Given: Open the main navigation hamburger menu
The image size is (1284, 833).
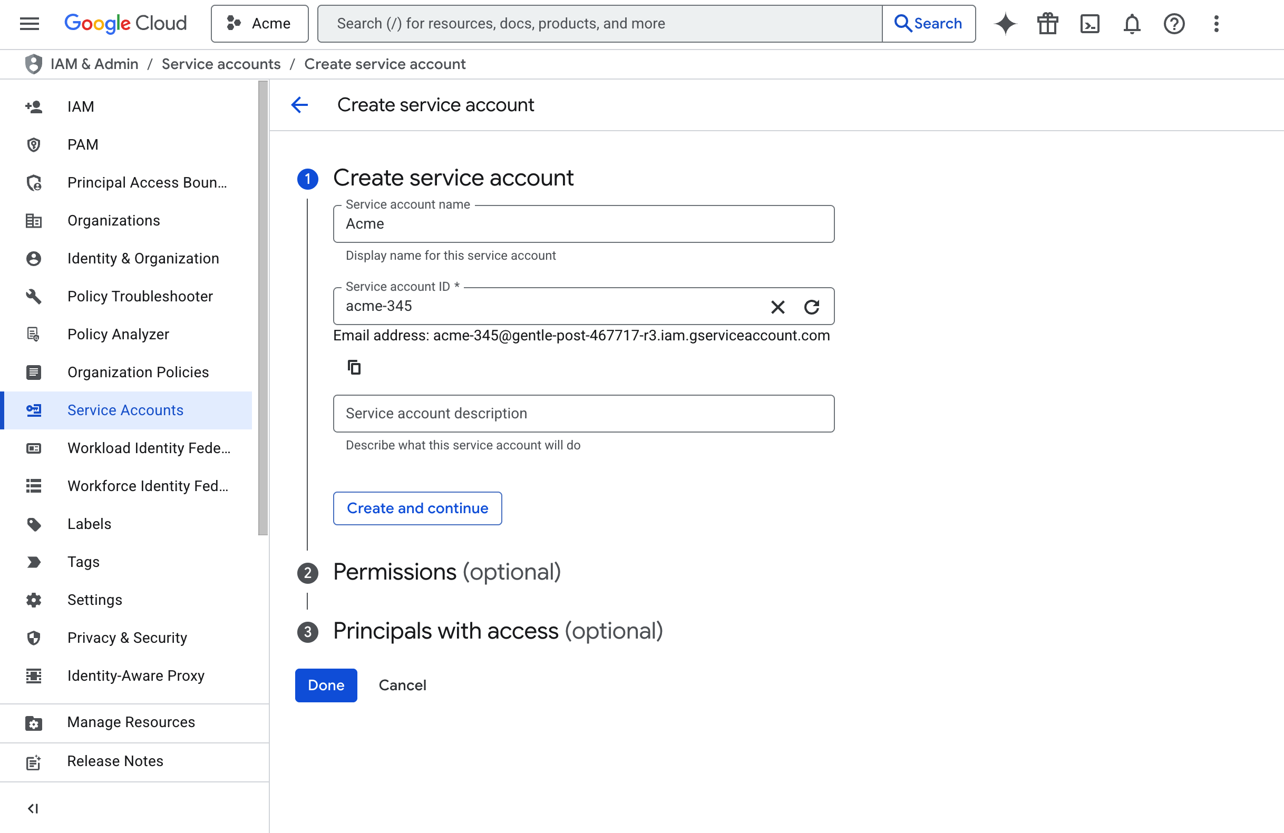Looking at the screenshot, I should click(29, 24).
